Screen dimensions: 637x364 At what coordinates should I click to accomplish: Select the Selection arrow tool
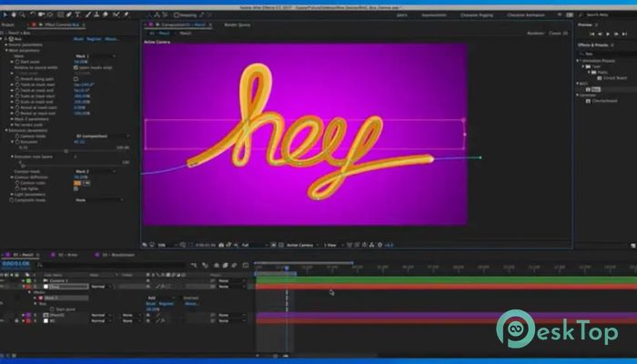[x=5, y=15]
